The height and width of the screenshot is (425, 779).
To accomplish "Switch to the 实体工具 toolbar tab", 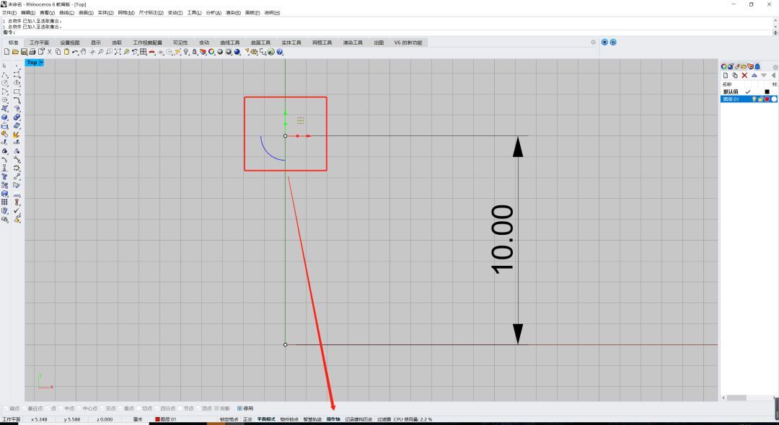I will [291, 42].
